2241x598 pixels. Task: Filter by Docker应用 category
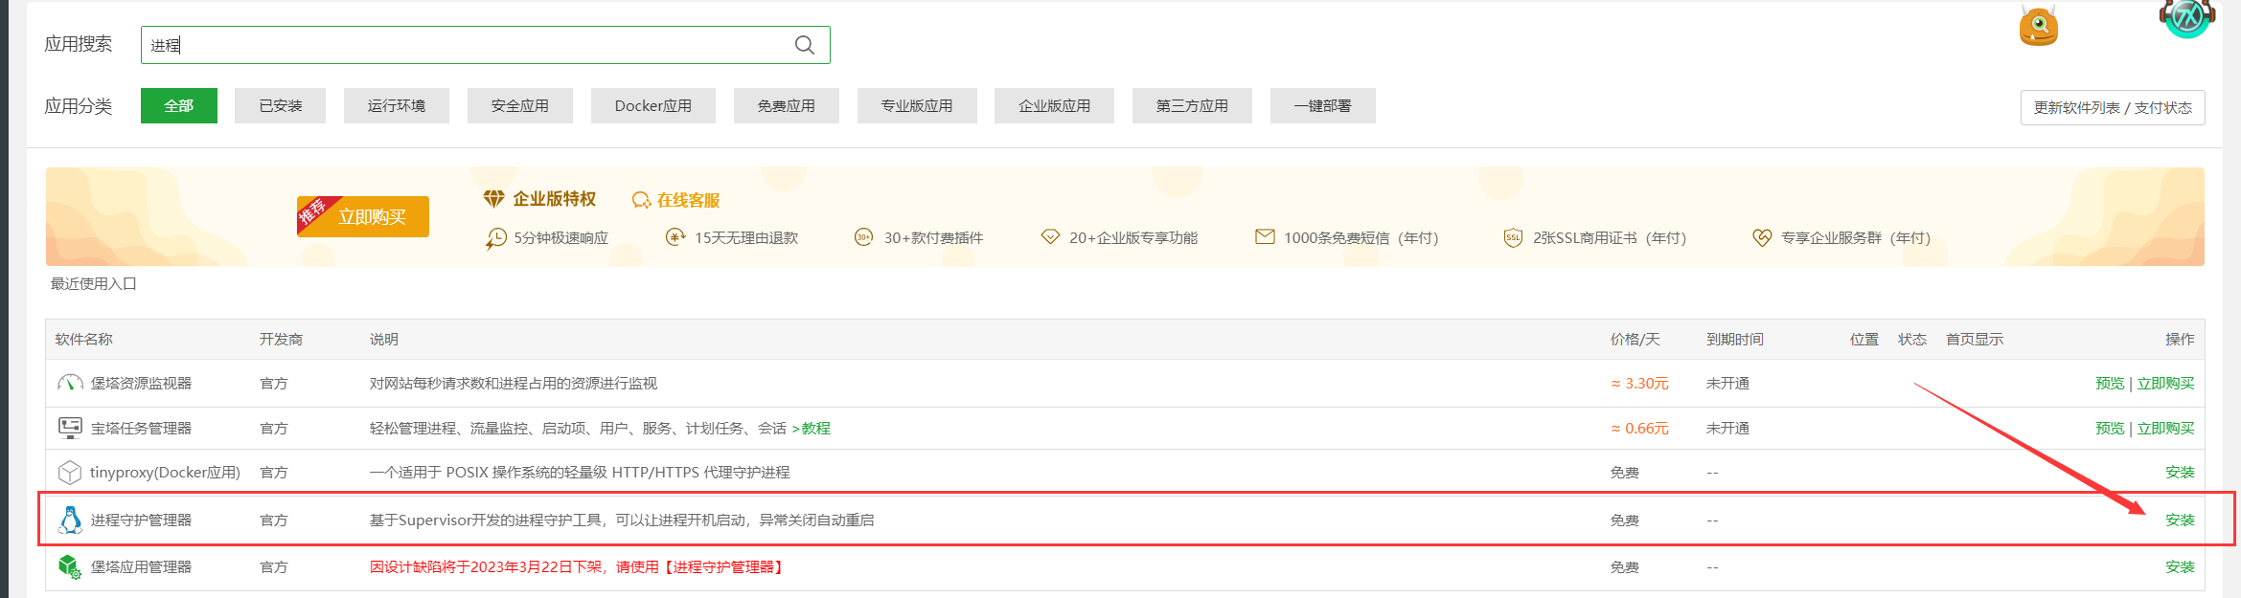pyautogui.click(x=652, y=106)
